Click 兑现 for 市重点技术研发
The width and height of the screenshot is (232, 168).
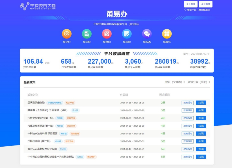(x=201, y=126)
